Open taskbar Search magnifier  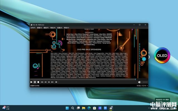coord(73,108)
